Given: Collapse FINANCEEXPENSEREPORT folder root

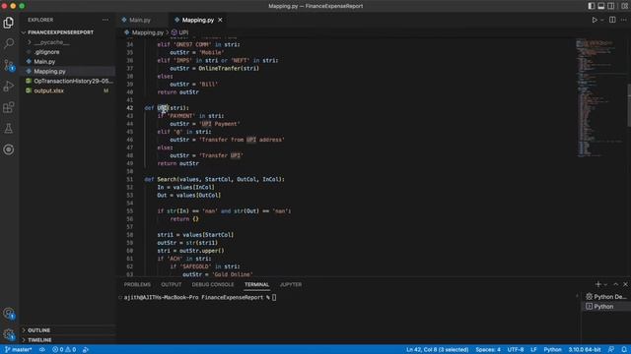Looking at the screenshot, I should coord(60,32).
